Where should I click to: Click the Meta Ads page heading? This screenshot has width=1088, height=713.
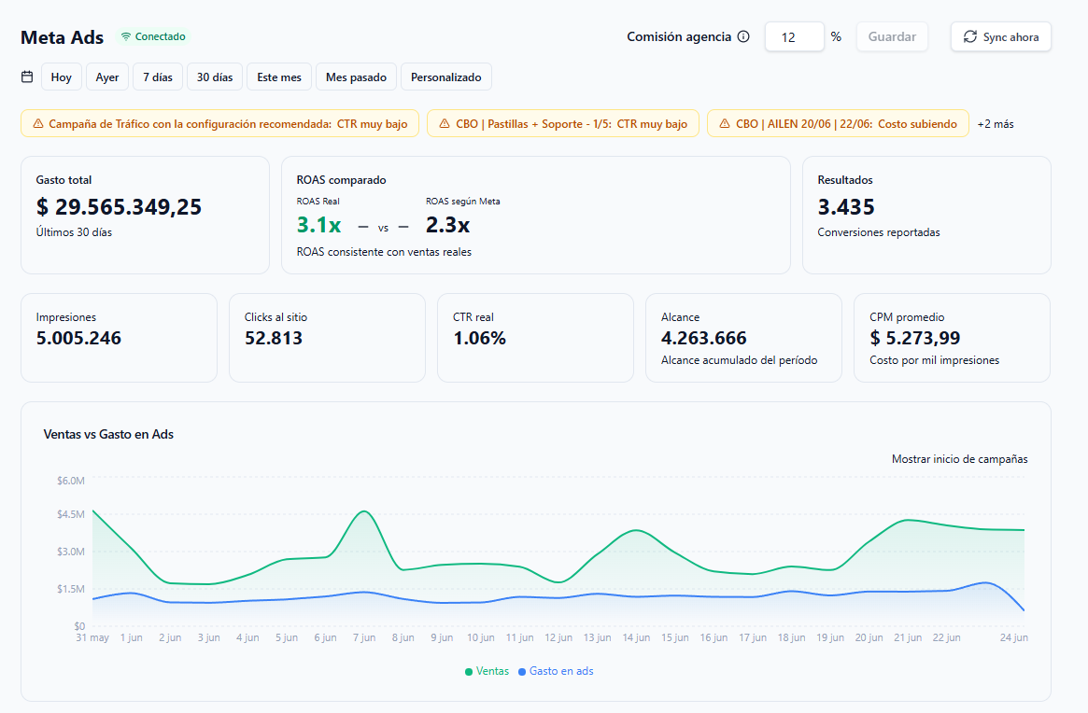click(x=62, y=37)
